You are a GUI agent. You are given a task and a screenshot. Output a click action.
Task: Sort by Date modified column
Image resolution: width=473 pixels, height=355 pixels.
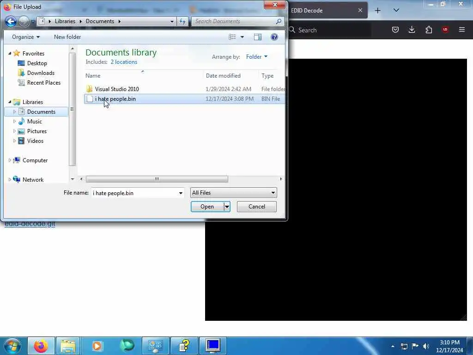tap(230, 76)
